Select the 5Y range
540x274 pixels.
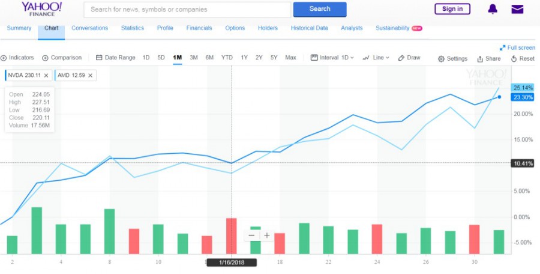tap(274, 58)
